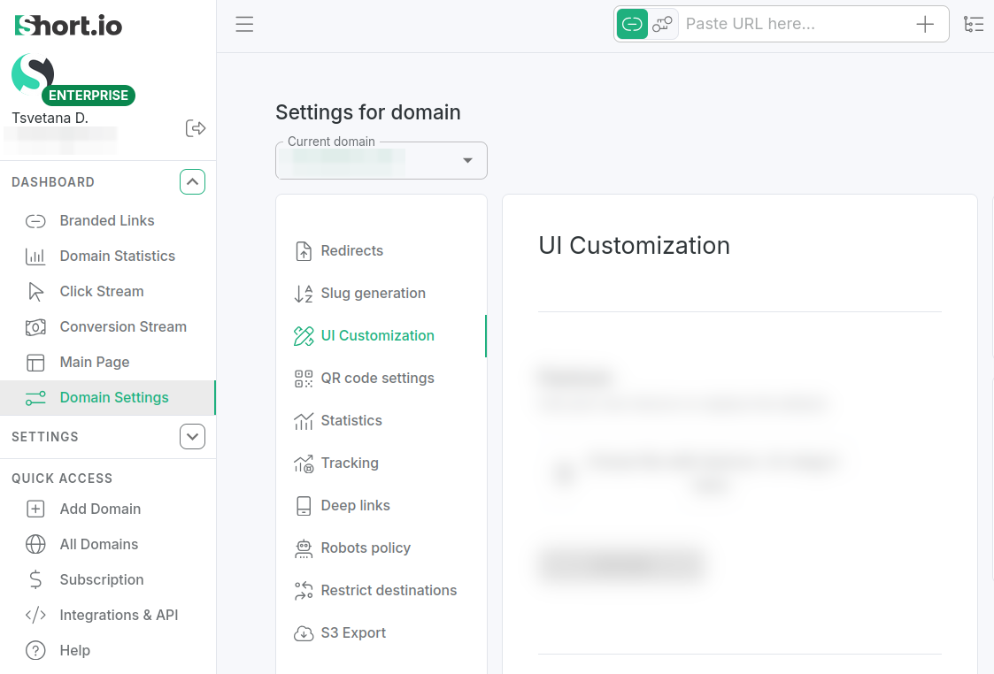The height and width of the screenshot is (674, 994).
Task: Go to Branded Links
Action: [x=106, y=221]
